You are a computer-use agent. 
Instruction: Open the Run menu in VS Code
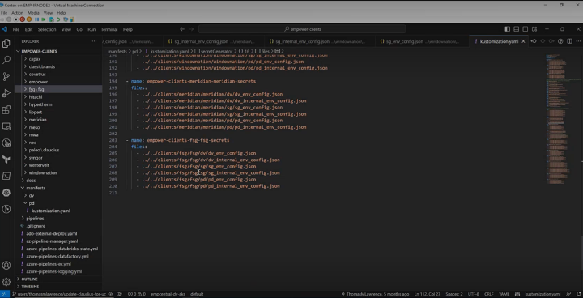pos(91,29)
